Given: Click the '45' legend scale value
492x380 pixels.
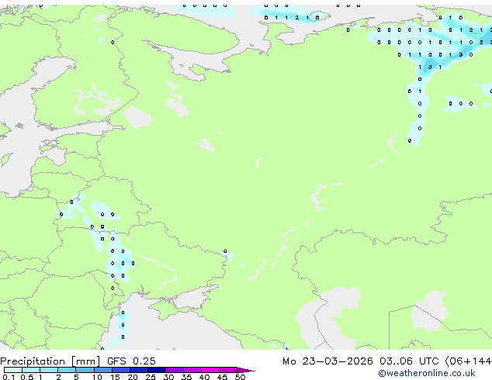Looking at the screenshot, I should pyautogui.click(x=222, y=377).
